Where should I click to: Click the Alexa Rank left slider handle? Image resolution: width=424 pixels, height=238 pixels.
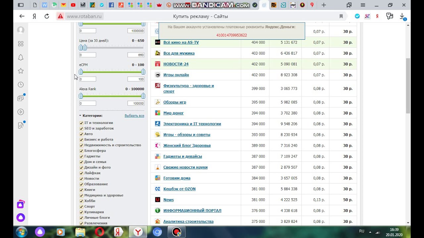81,96
